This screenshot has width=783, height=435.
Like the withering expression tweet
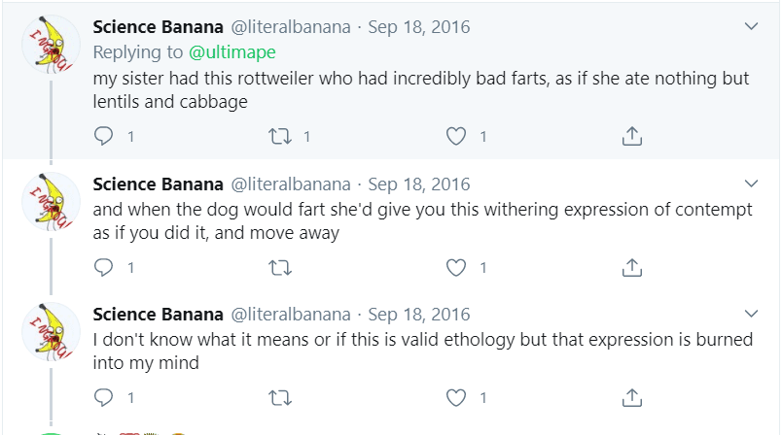coord(456,267)
